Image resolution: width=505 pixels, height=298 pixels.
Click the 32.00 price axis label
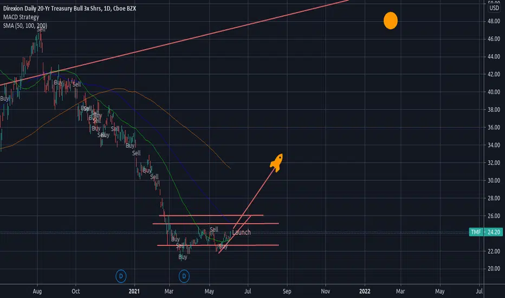click(x=494, y=163)
